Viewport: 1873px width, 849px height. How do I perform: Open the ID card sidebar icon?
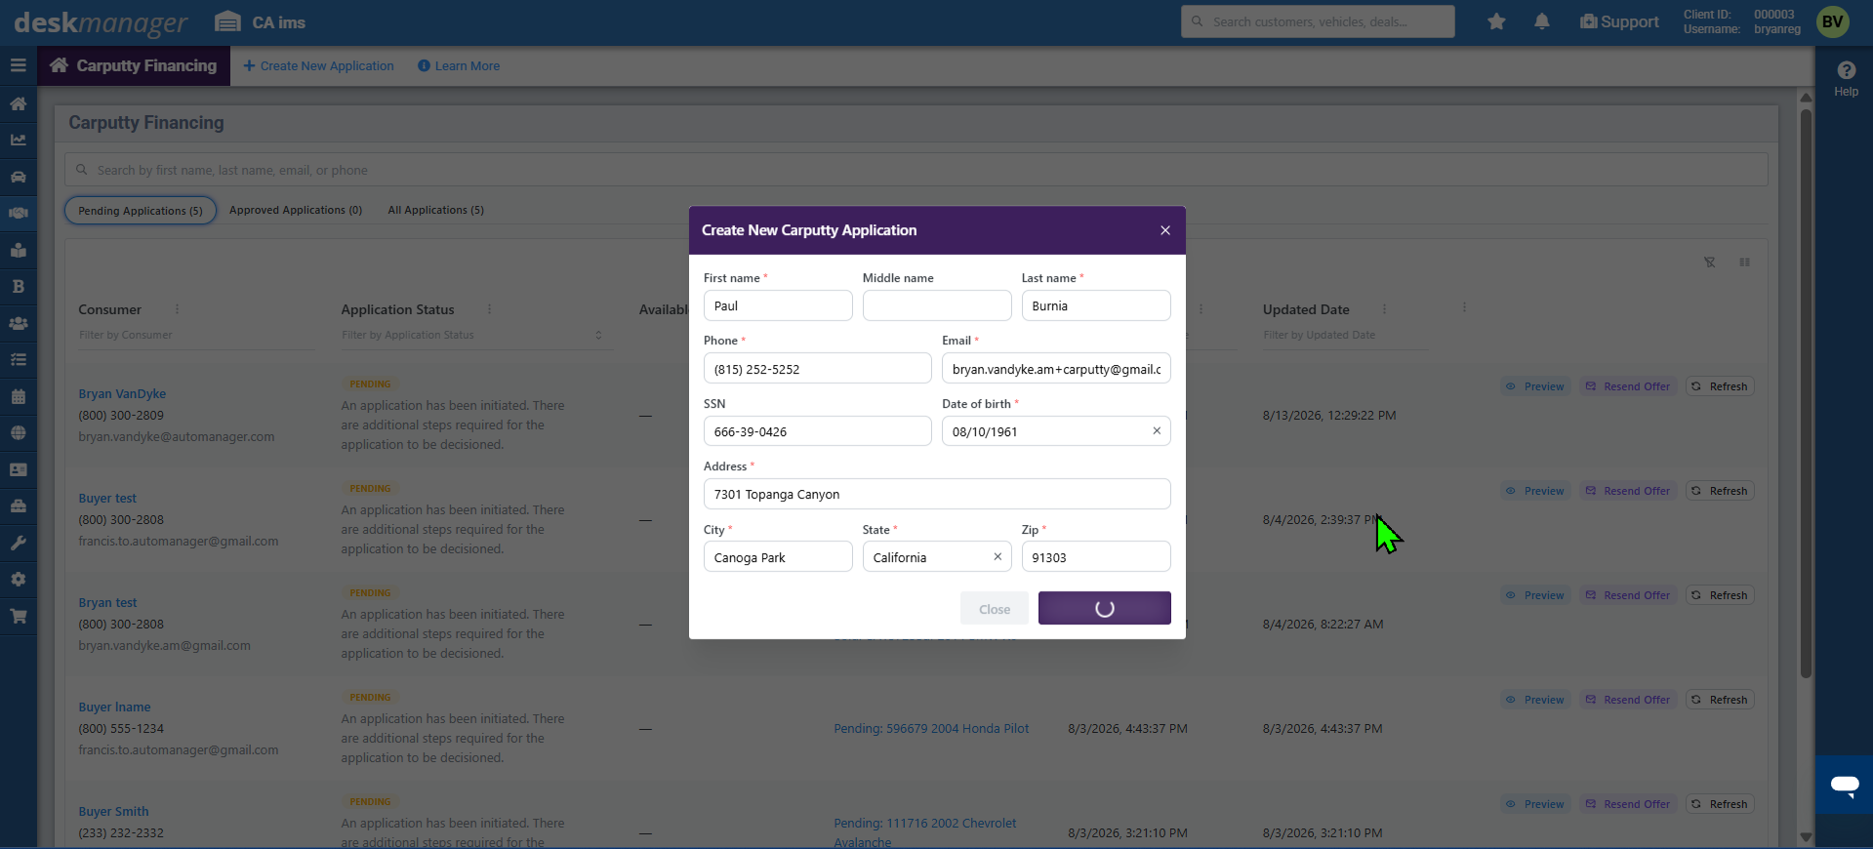(x=18, y=469)
